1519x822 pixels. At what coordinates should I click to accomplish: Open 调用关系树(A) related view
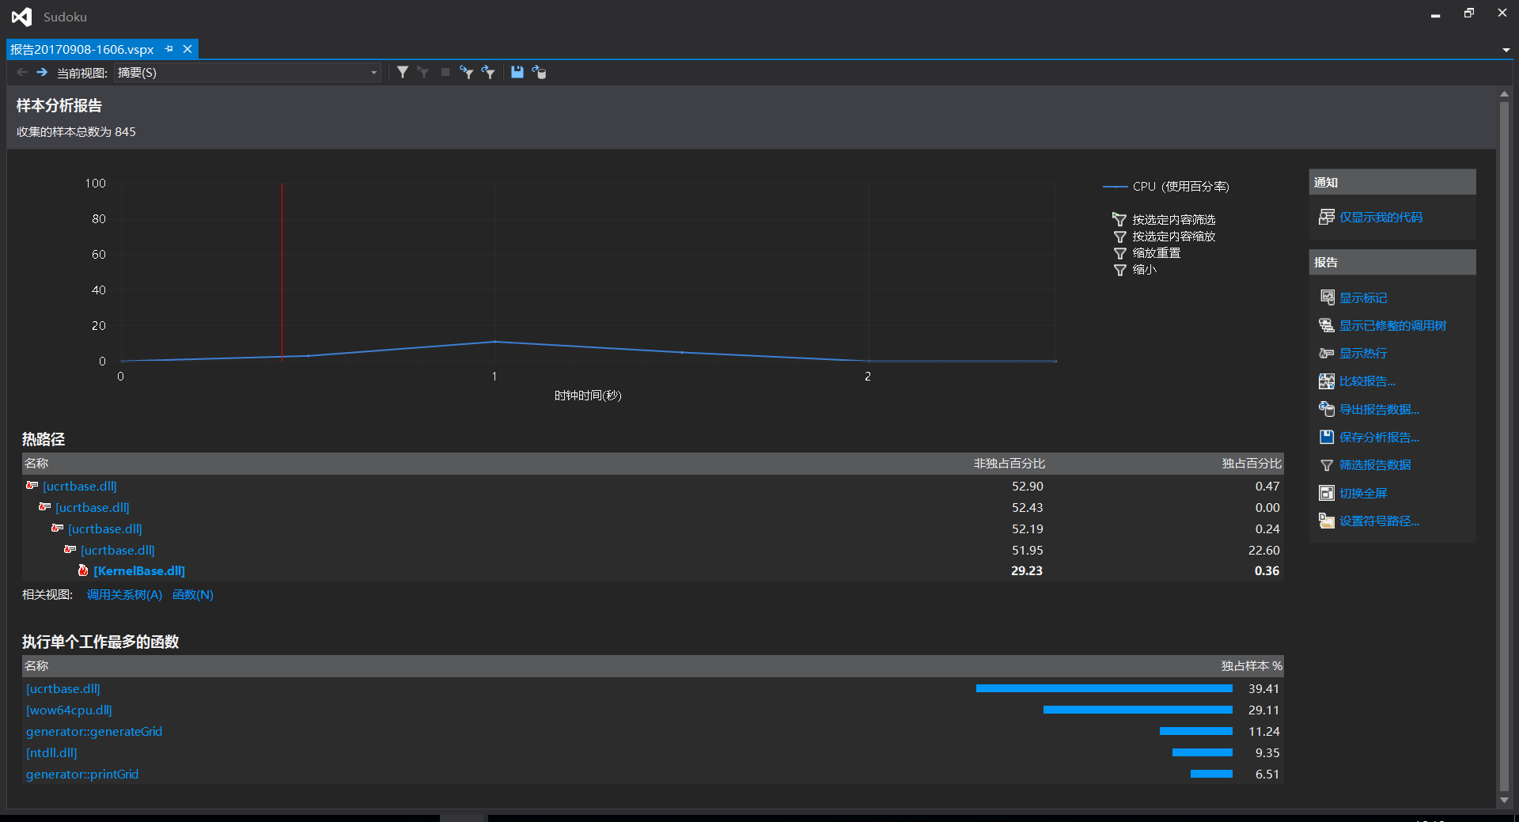pyautogui.click(x=124, y=594)
